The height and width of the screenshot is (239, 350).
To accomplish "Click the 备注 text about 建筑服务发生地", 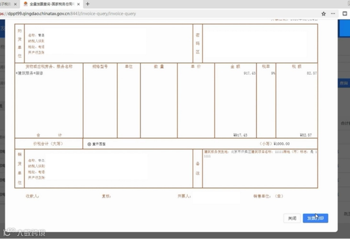I will (260, 154).
